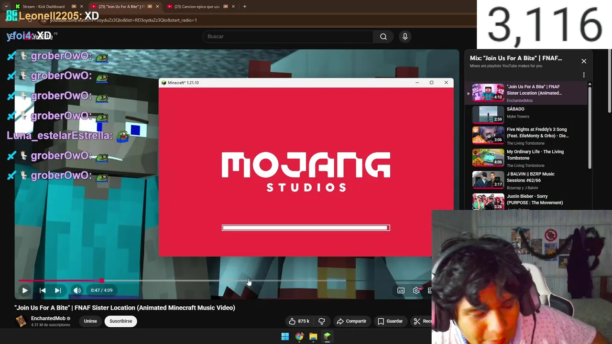
Task: Close the Cancion epica browser tab
Action: (233, 7)
